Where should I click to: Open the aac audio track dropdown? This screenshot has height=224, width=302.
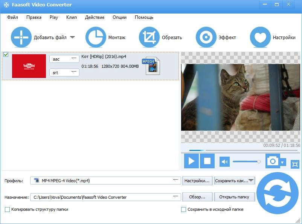(x=64, y=59)
